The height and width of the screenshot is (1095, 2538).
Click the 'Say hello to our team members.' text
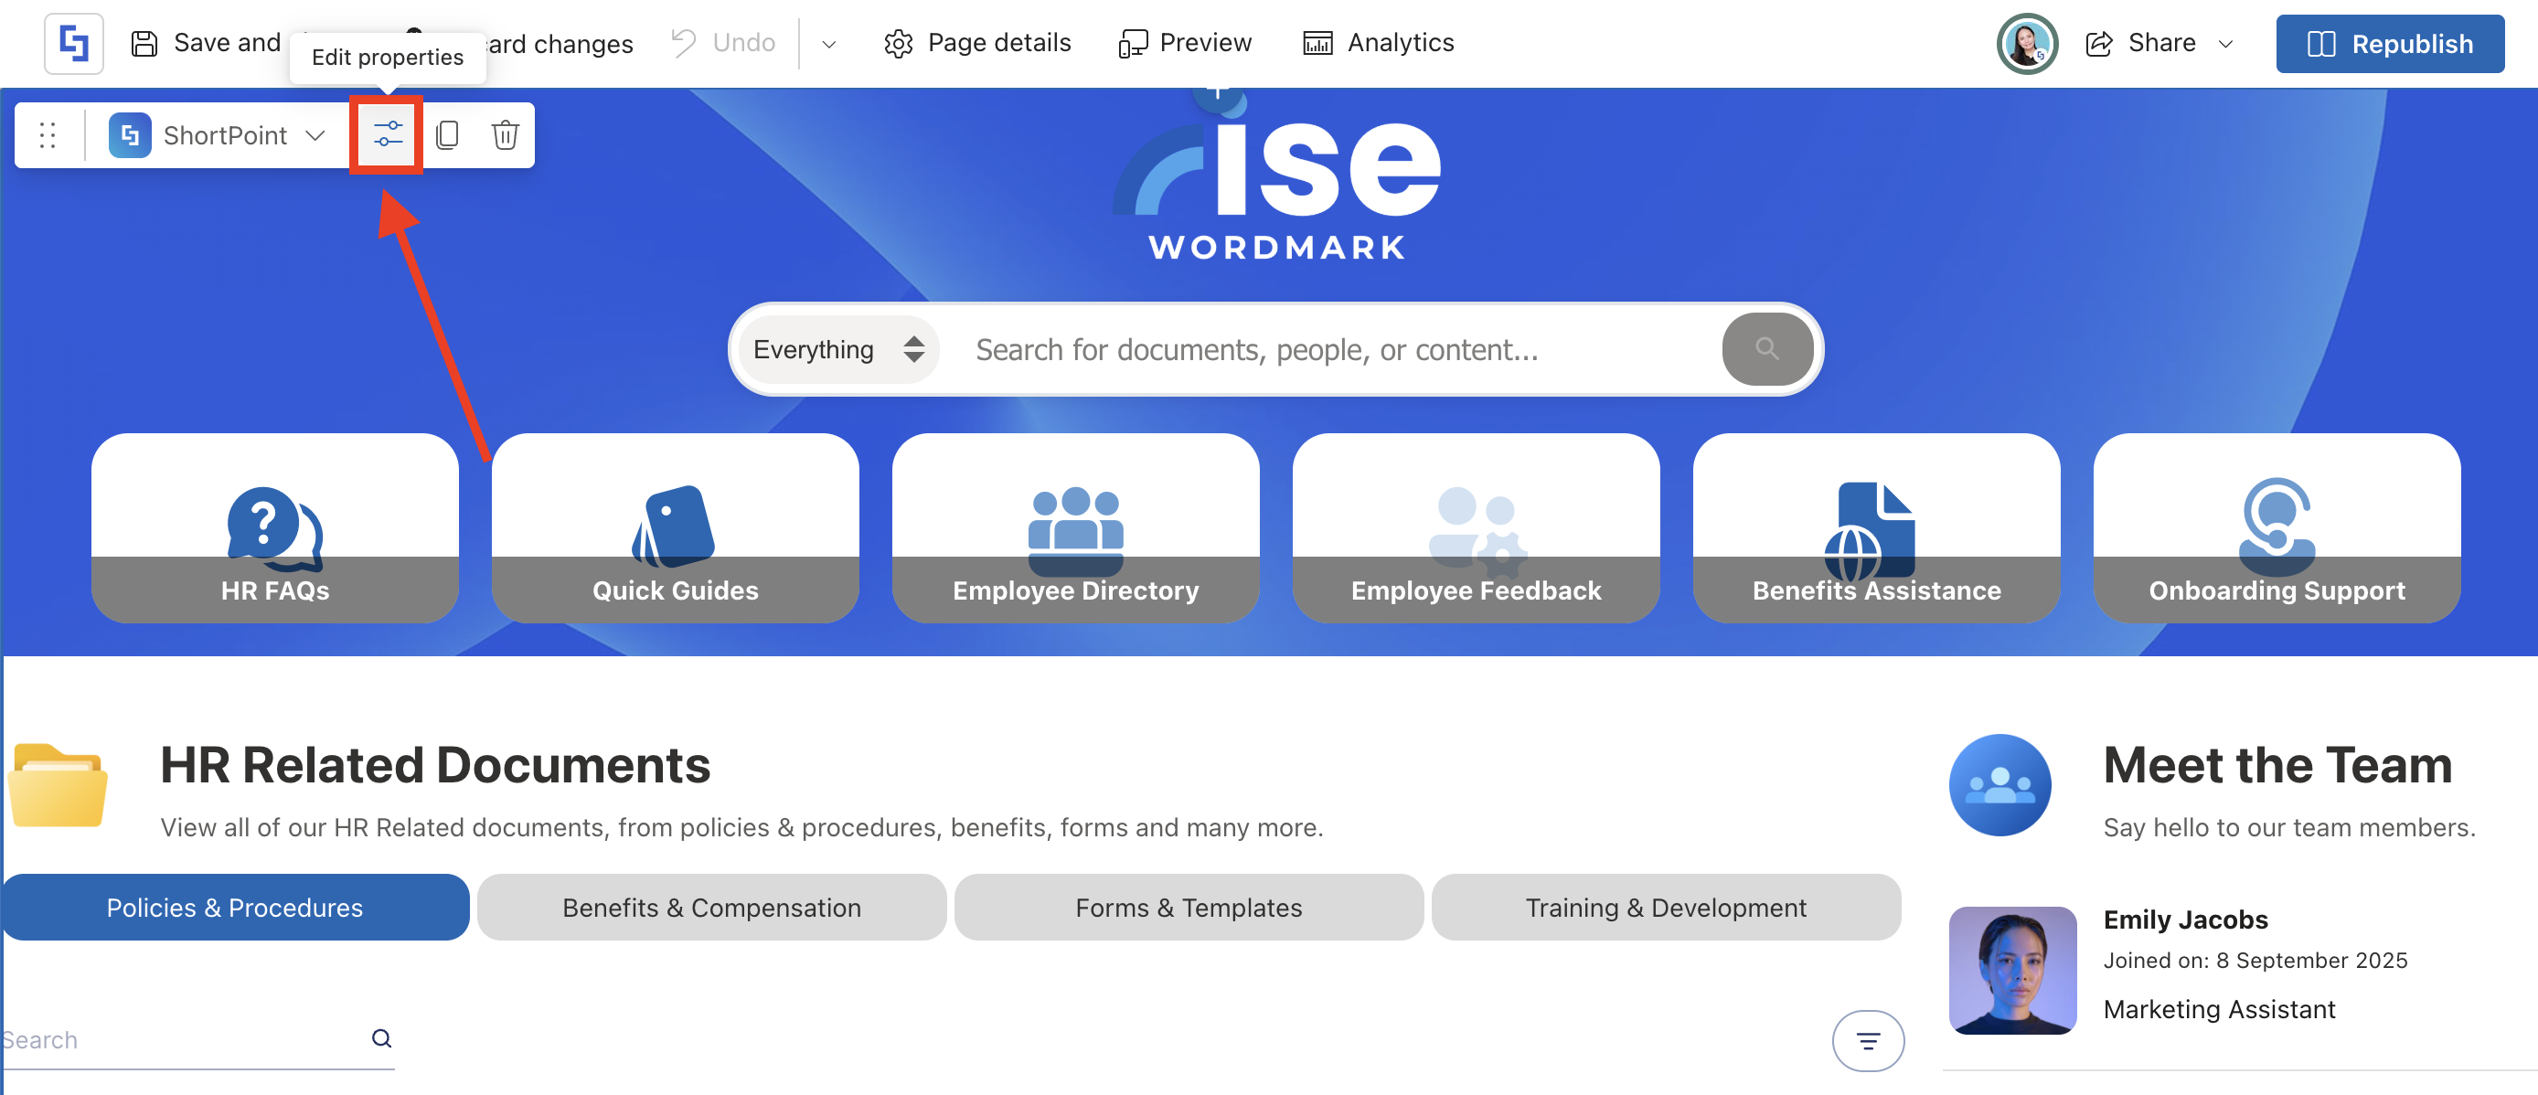[2288, 827]
